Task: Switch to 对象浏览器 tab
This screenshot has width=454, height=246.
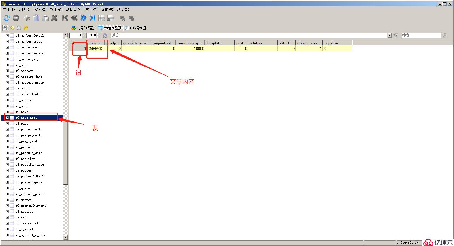Action: tap(83, 28)
